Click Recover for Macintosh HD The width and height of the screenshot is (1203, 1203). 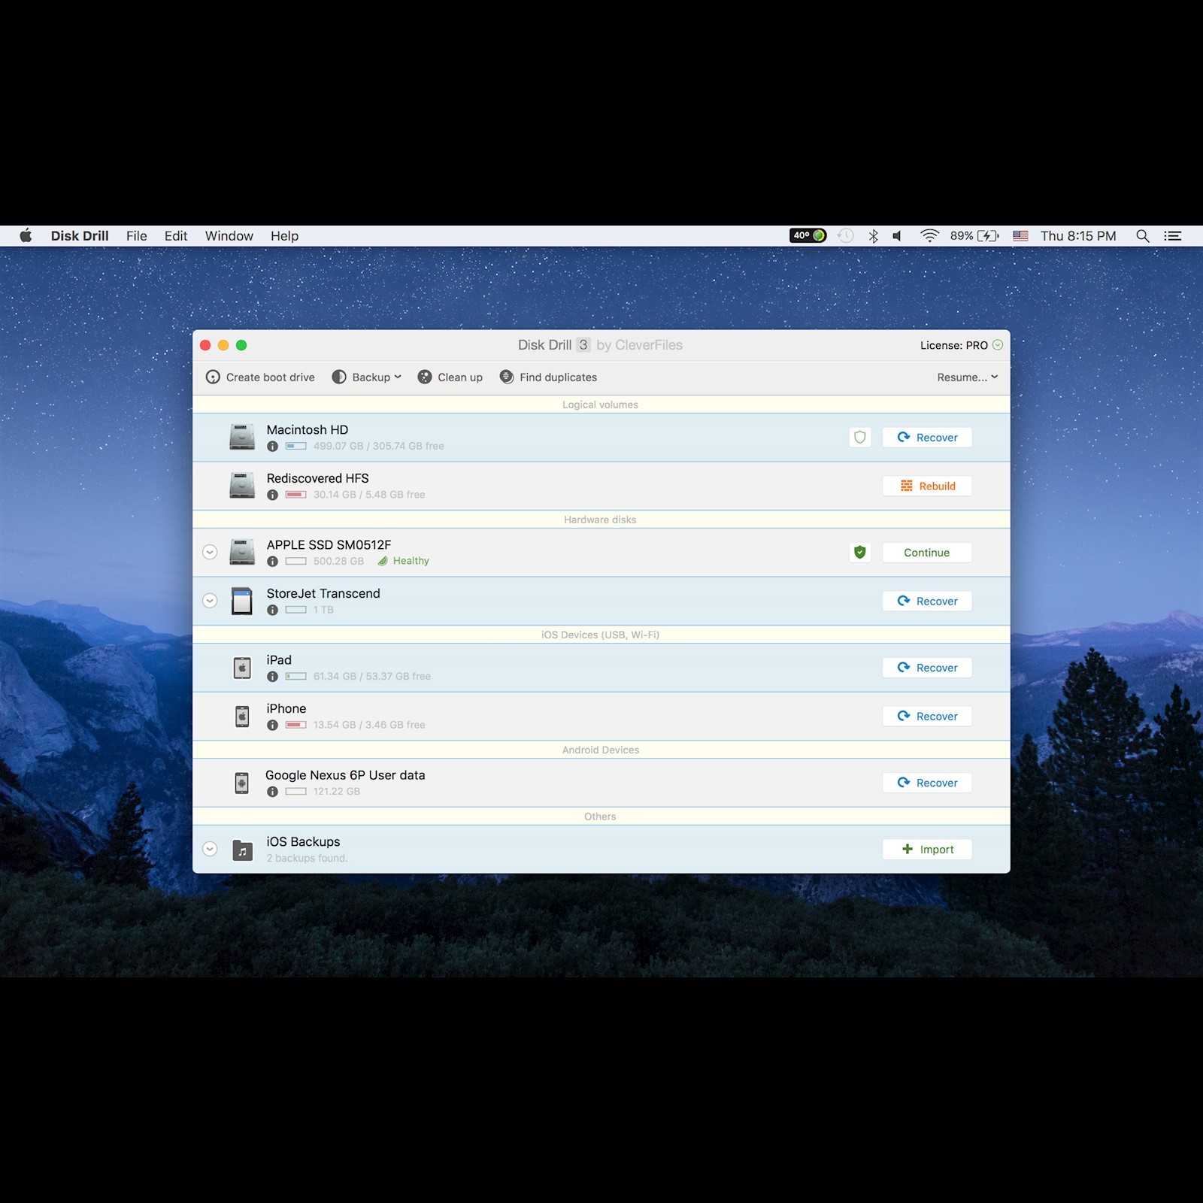coord(927,437)
